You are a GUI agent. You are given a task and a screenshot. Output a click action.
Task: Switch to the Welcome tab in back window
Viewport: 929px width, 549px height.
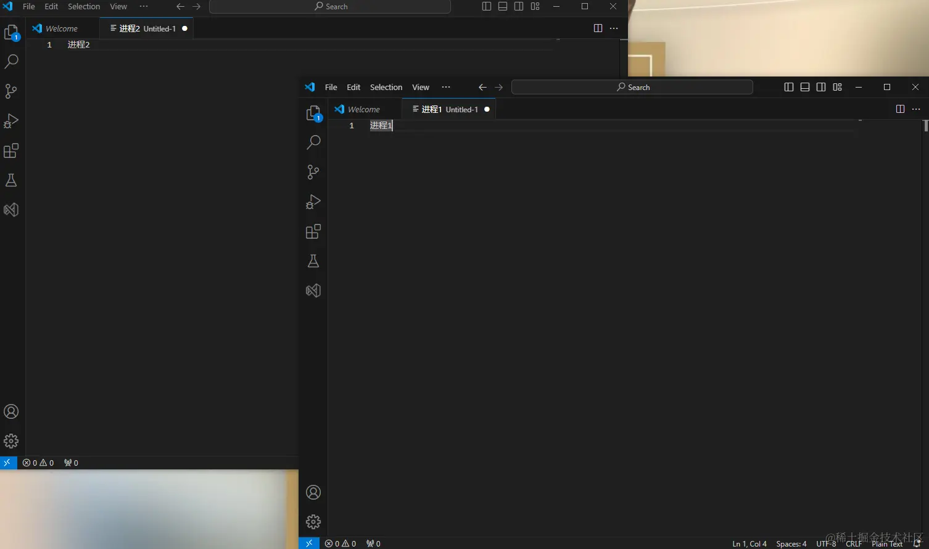(x=62, y=28)
